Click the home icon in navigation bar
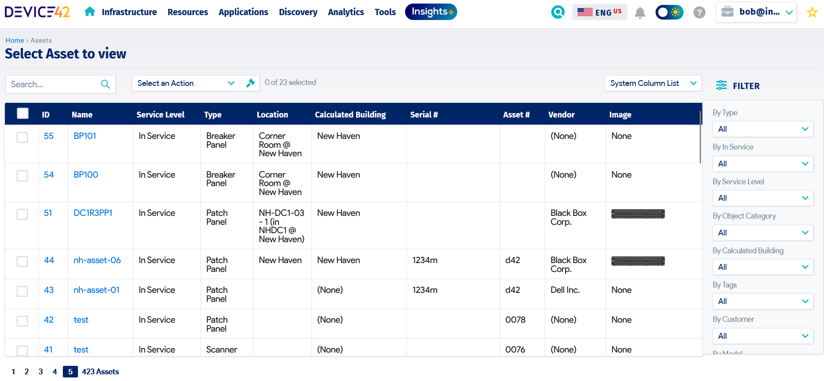Screen dimensions: 824x381 tap(90, 12)
